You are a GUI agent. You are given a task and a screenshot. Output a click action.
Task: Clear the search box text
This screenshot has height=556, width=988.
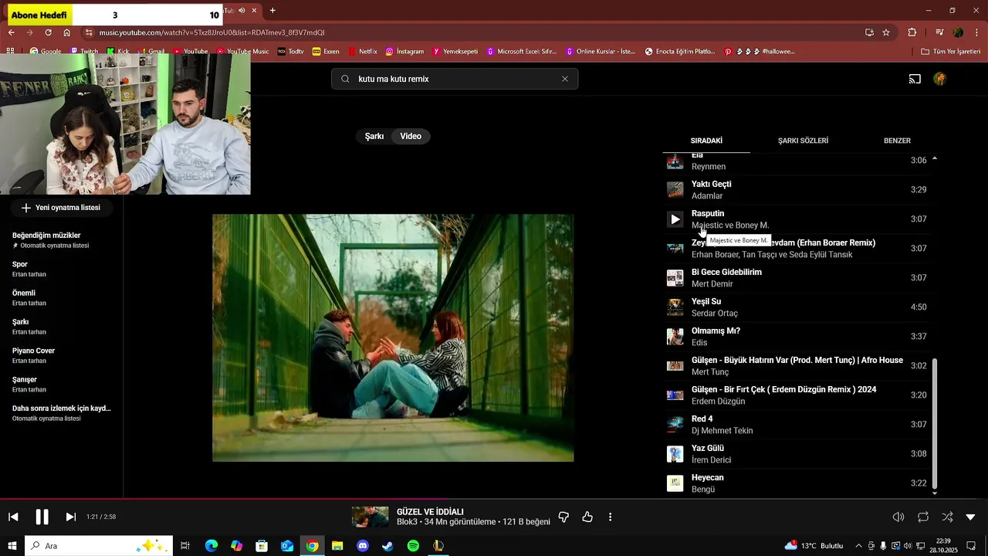coord(565,79)
